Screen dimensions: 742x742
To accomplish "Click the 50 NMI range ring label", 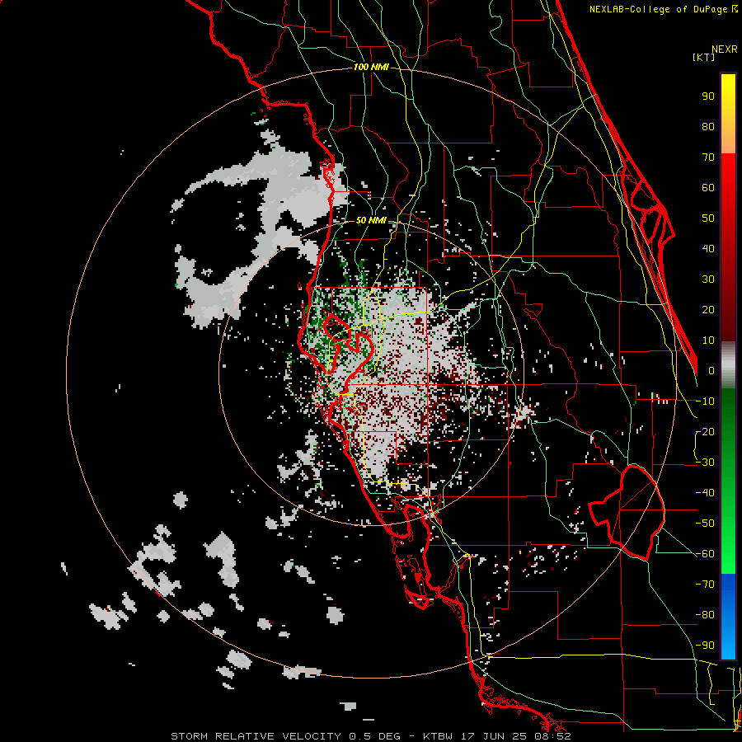I will (x=370, y=220).
